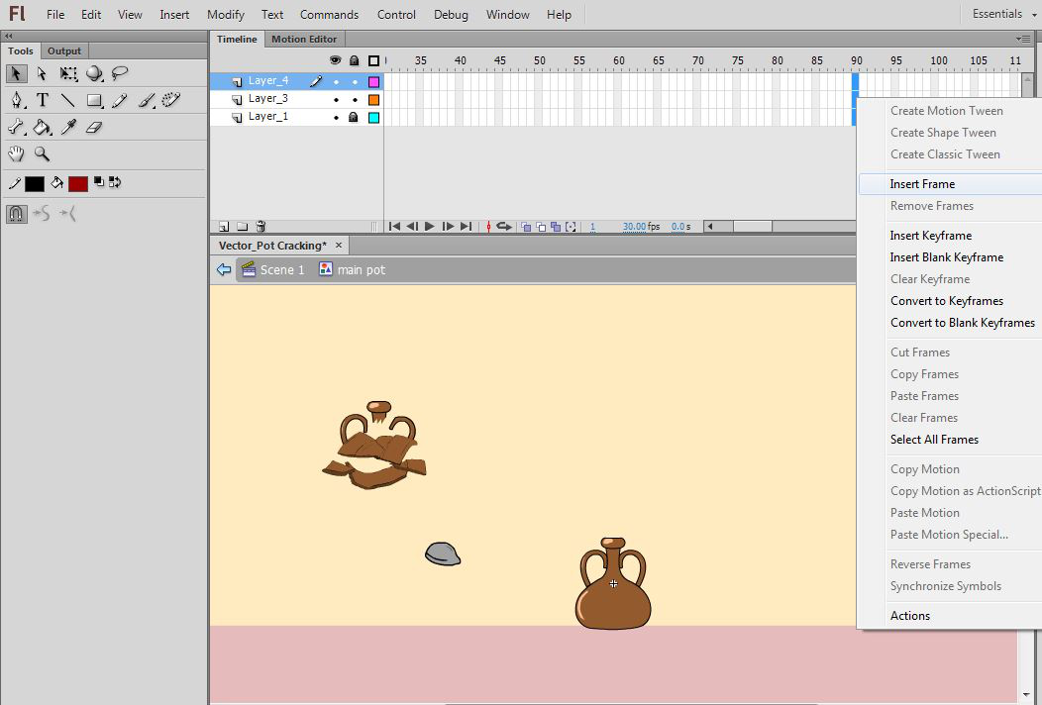
Task: Select the Bone tool
Action: [17, 127]
